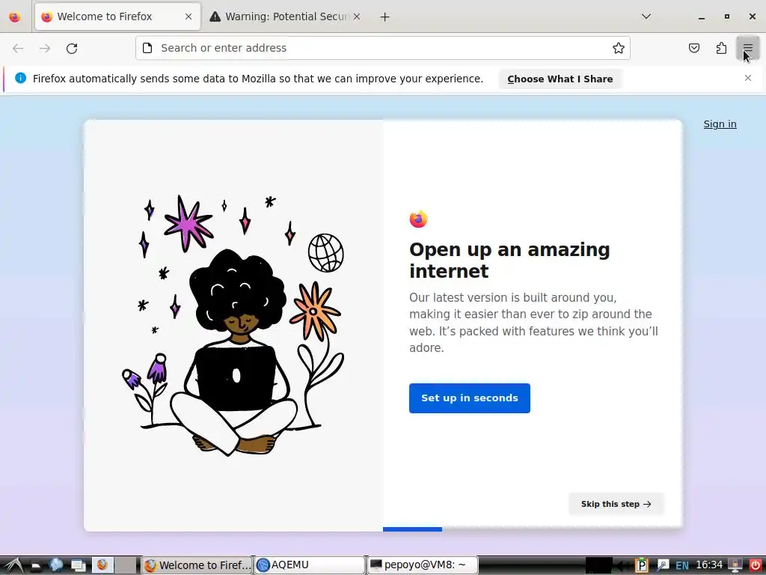766x575 pixels.
Task: Close the Warning: Potential Security tab
Action: [x=357, y=16]
